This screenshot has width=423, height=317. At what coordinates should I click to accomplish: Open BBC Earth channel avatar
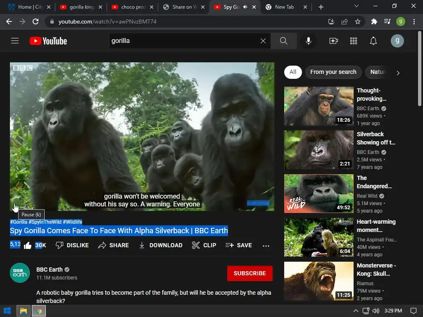tap(20, 273)
